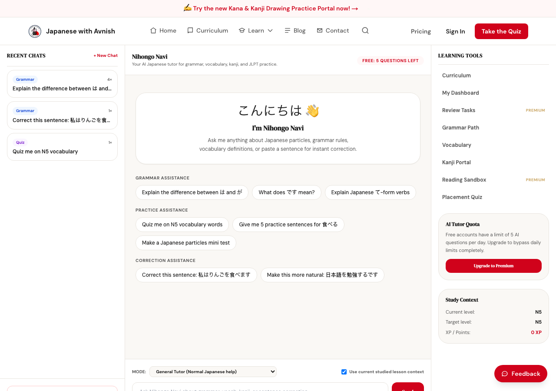
Task: Select suggestion Correct this sentence 私はりんごを食べます
Action: 196,275
